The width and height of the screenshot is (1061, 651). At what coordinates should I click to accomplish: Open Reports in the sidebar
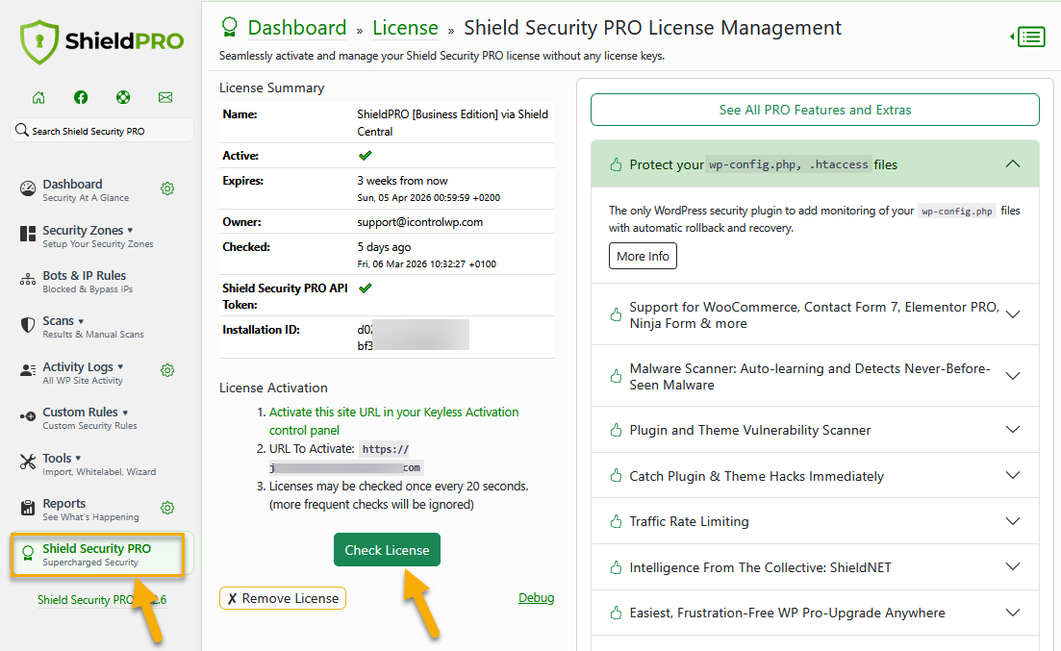click(64, 504)
